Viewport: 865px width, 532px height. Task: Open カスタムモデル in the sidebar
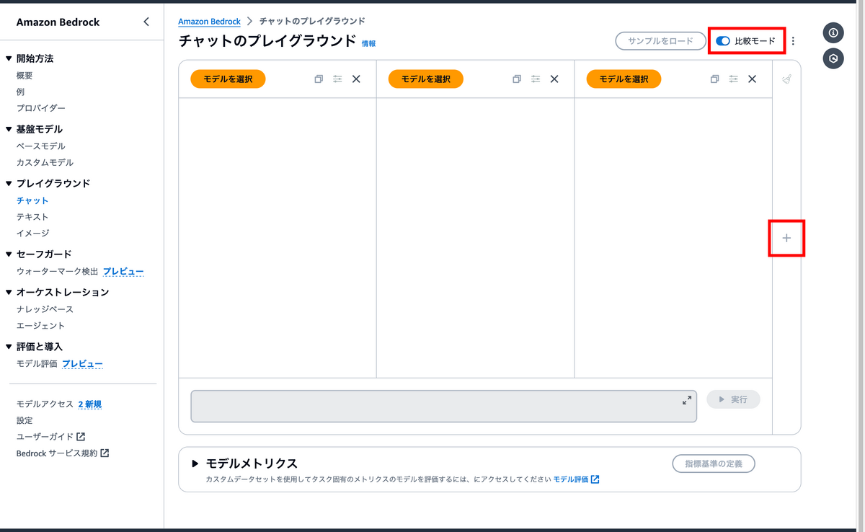tap(45, 162)
